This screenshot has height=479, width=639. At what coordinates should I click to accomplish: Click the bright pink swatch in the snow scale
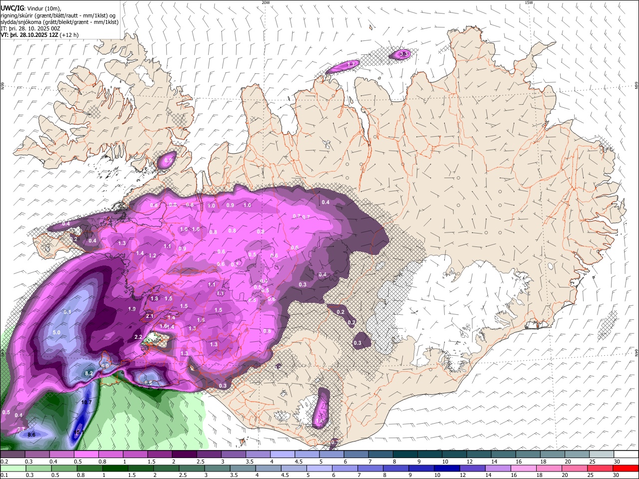[x=86, y=454]
